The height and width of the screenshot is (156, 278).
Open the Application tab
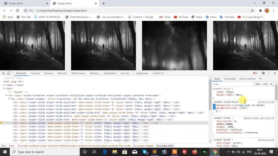pos(110,73)
